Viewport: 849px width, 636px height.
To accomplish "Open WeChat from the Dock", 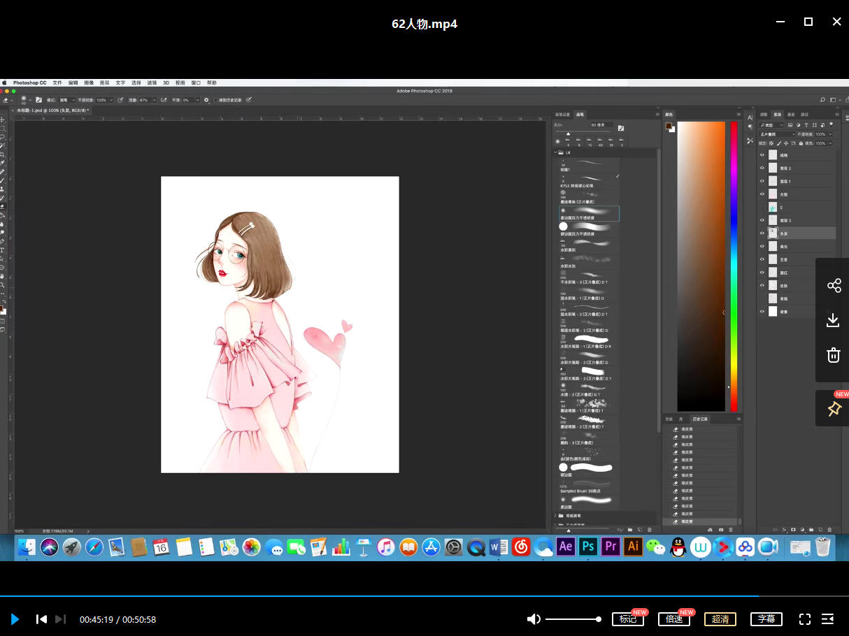I will pyautogui.click(x=655, y=547).
